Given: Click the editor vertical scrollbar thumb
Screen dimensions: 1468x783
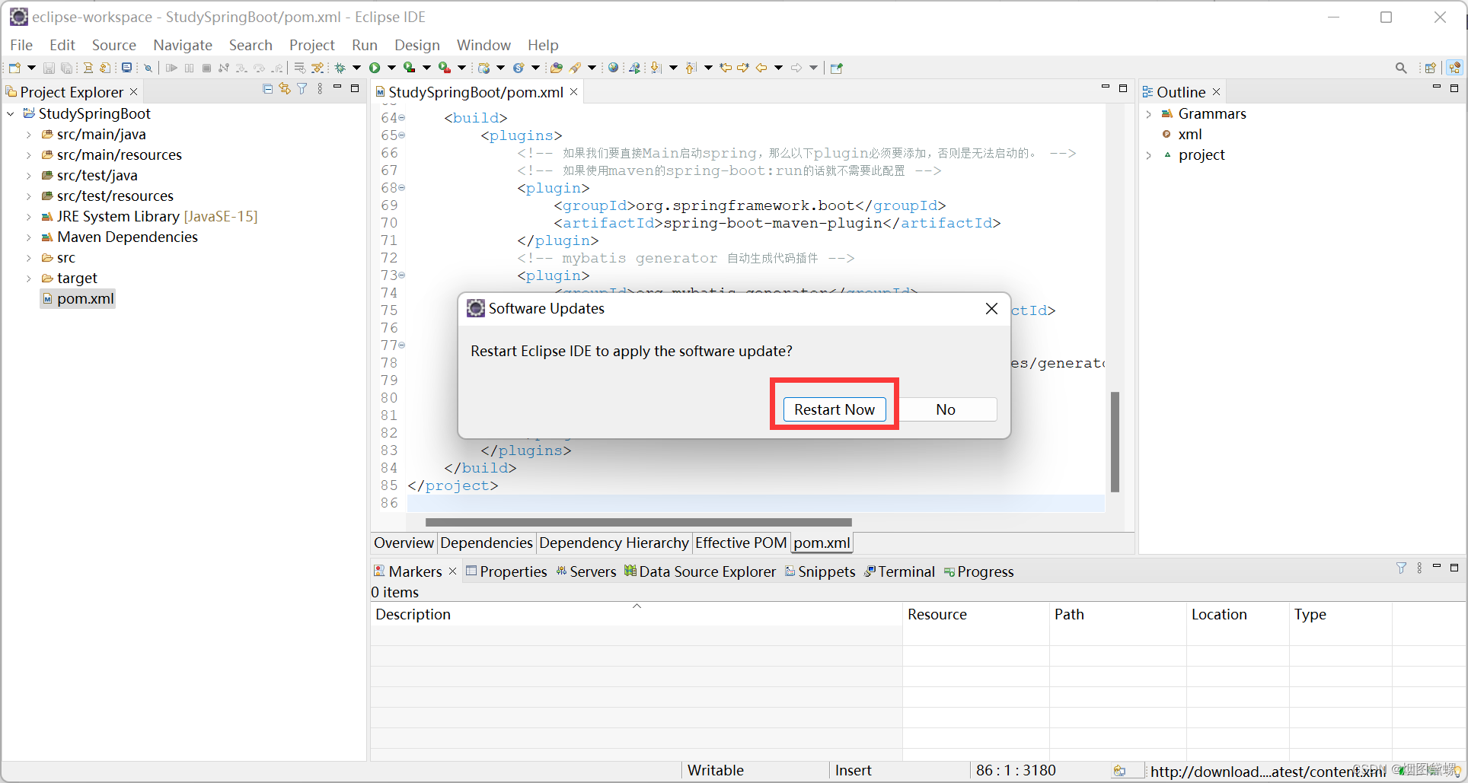Looking at the screenshot, I should tap(1115, 441).
